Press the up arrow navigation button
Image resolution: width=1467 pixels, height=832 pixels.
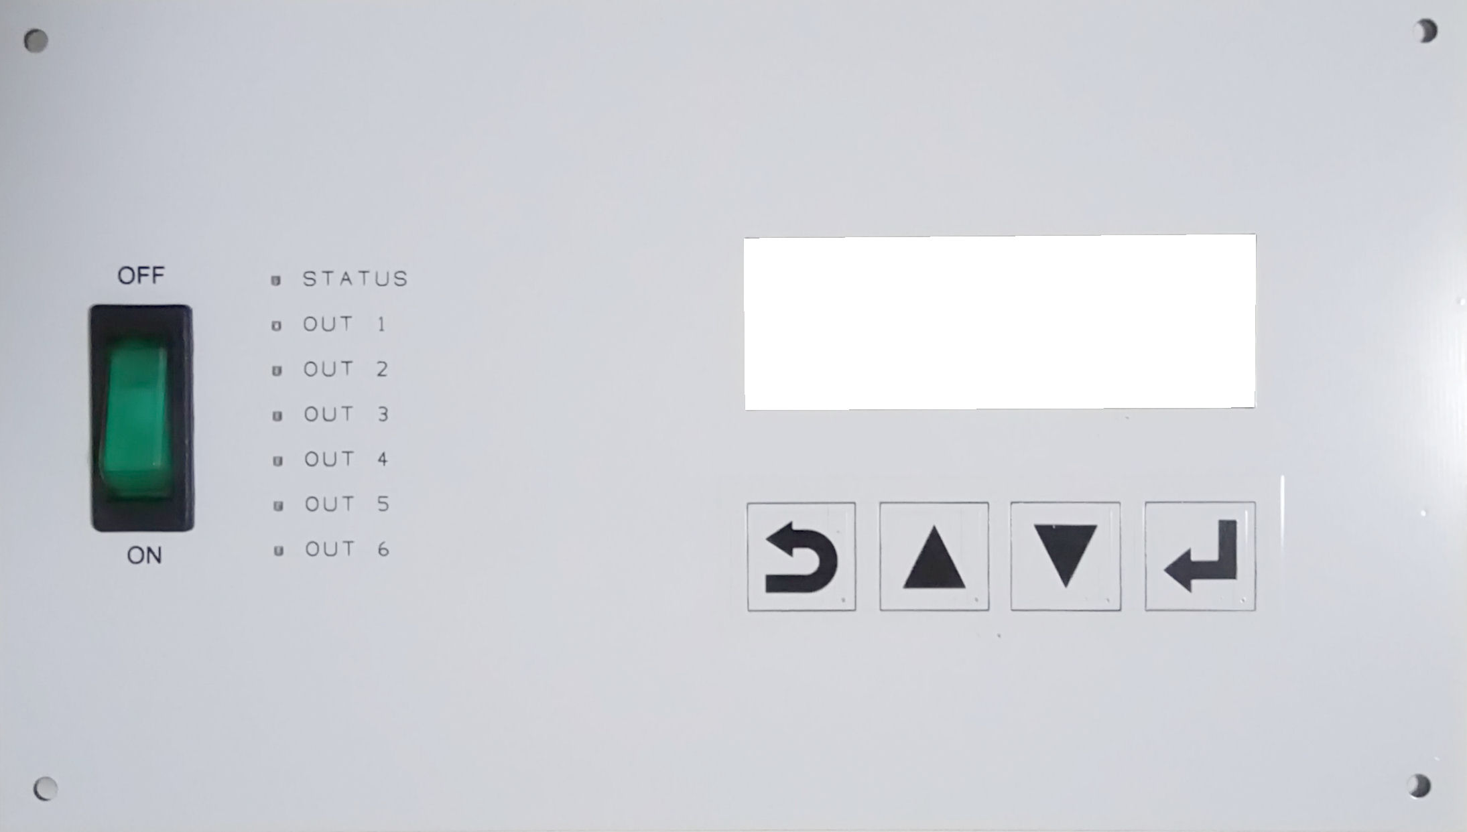point(934,556)
